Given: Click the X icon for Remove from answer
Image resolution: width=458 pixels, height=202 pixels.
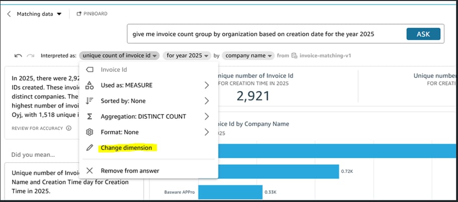Looking at the screenshot, I should point(90,171).
